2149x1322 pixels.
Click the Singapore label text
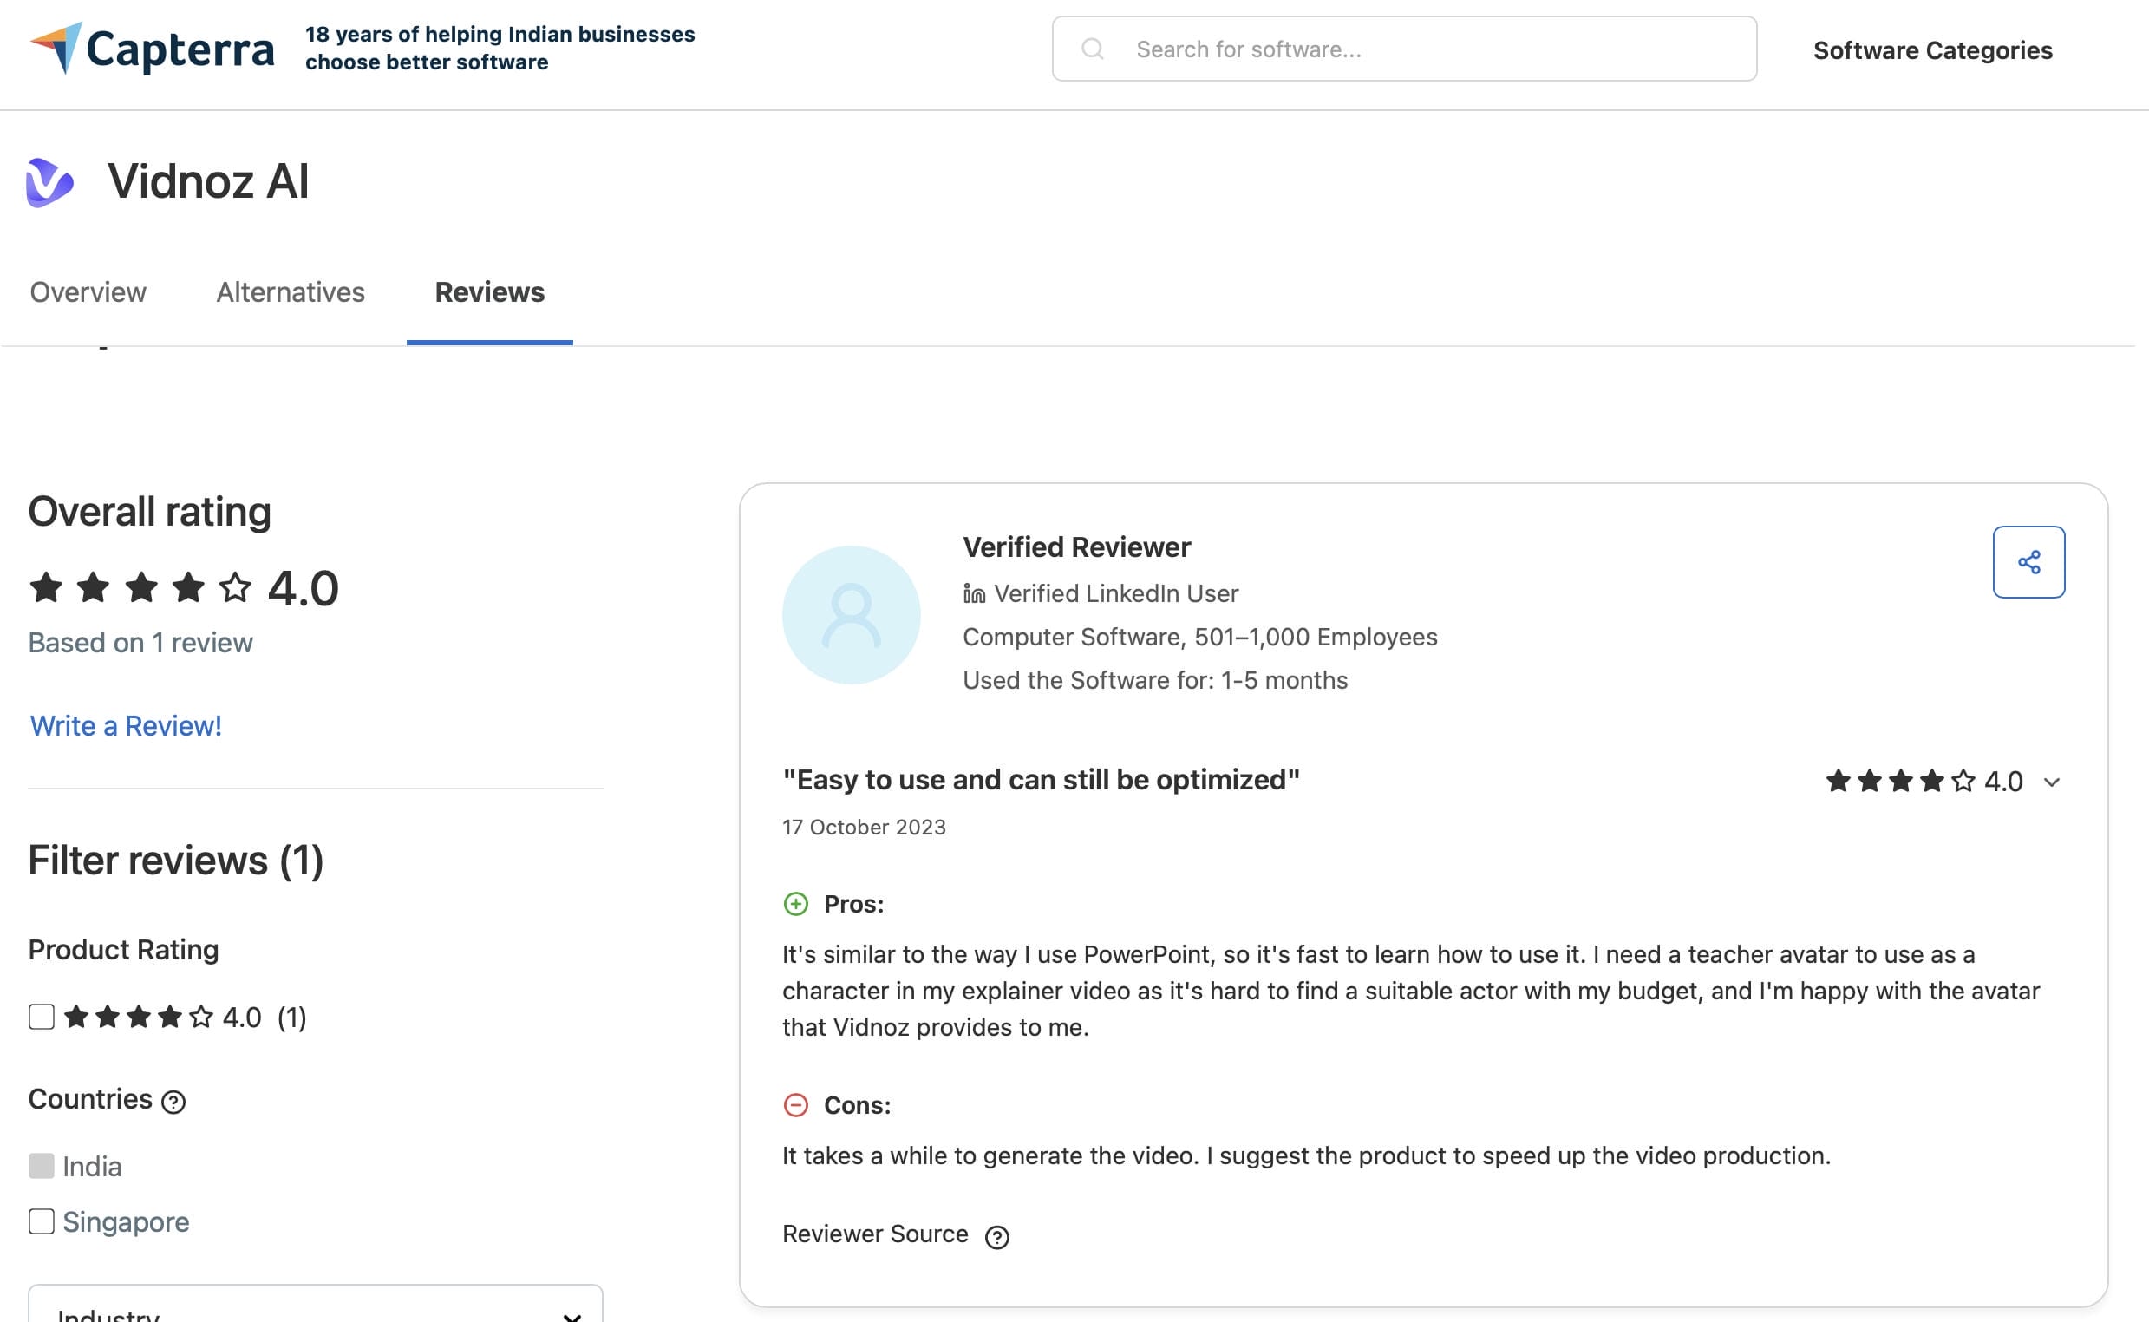(126, 1221)
